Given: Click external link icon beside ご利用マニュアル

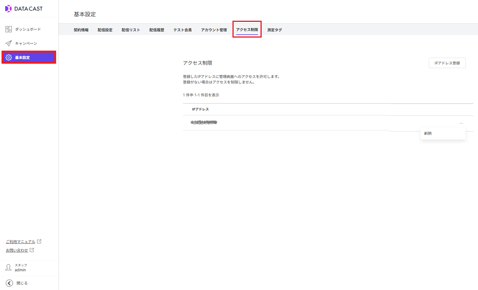Looking at the screenshot, I should point(39,241).
